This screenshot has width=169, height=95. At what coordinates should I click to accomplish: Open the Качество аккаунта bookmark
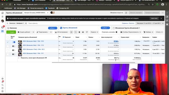[x=36, y=8]
